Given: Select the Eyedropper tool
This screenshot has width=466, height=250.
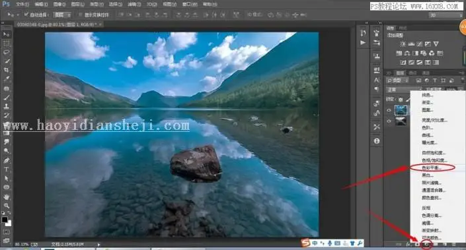Looking at the screenshot, I should coord(6,79).
